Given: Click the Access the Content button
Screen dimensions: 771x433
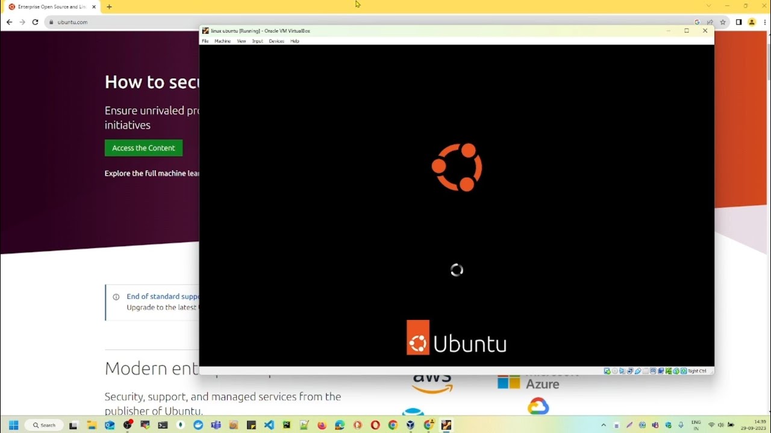Looking at the screenshot, I should point(143,148).
